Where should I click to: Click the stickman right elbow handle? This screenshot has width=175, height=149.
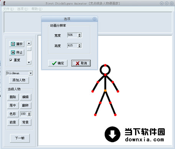point(112,82)
